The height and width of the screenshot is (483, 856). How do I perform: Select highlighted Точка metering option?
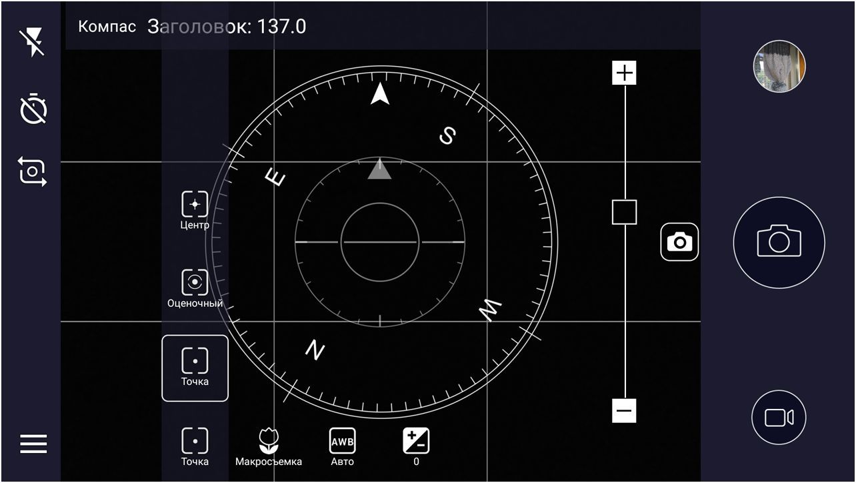[195, 368]
